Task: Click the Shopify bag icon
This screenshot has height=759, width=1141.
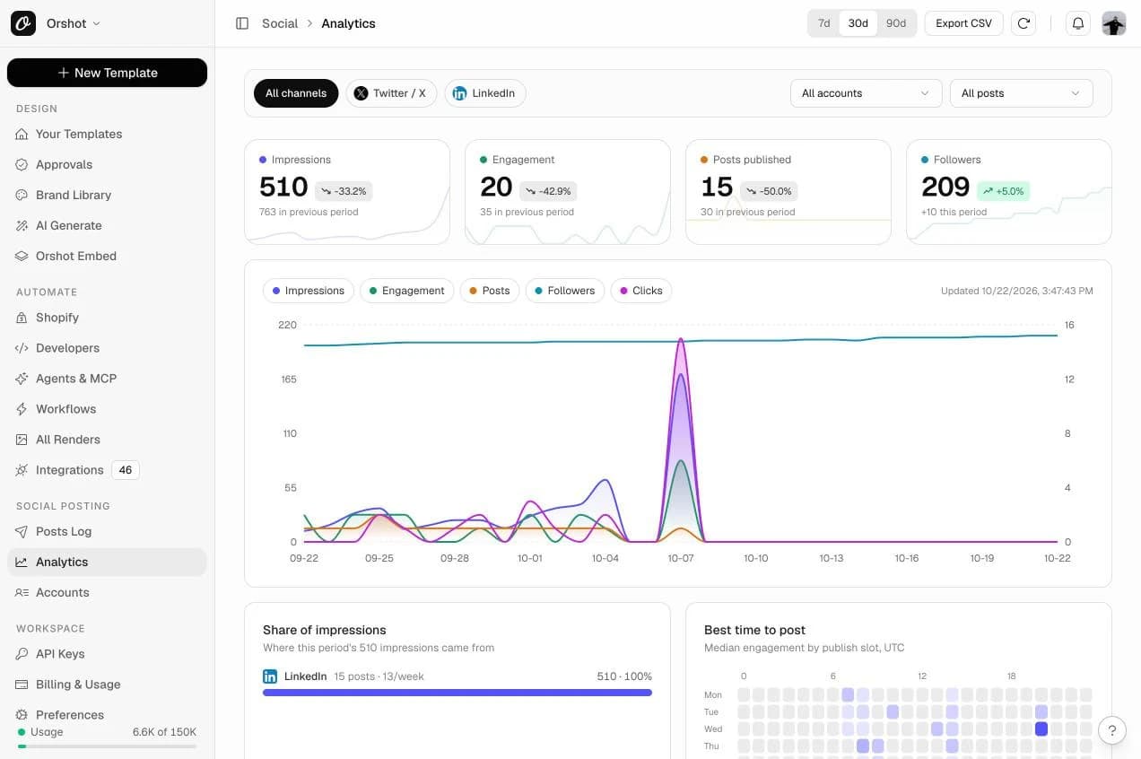Action: (22, 318)
